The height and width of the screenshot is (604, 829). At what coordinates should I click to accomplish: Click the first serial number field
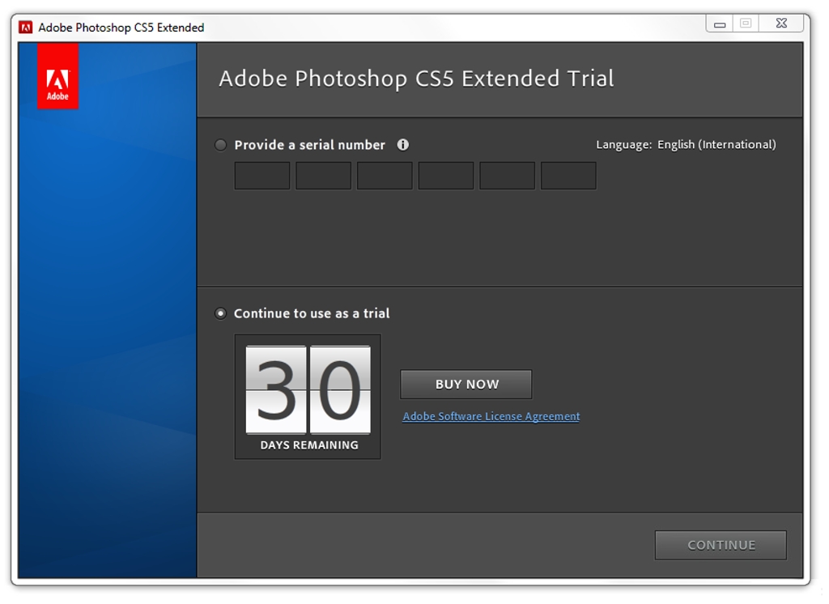click(262, 176)
